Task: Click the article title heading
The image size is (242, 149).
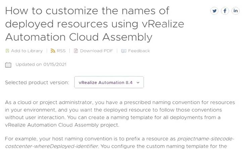Action: pos(95,24)
